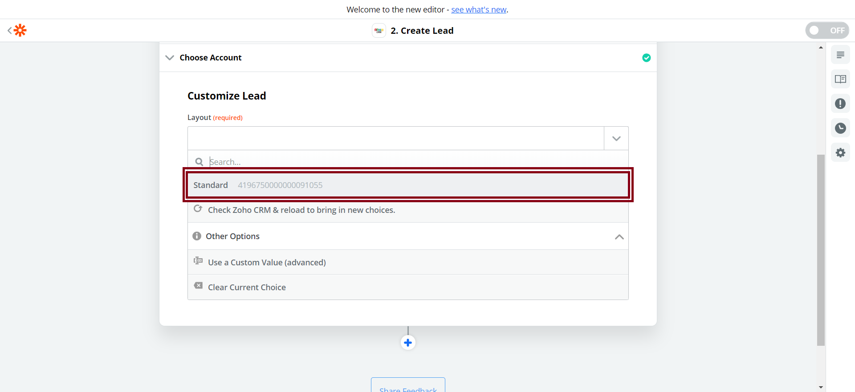Image resolution: width=855 pixels, height=392 pixels.
Task: Click the reload icon beside Check Zoho CRM
Action: [x=198, y=209]
